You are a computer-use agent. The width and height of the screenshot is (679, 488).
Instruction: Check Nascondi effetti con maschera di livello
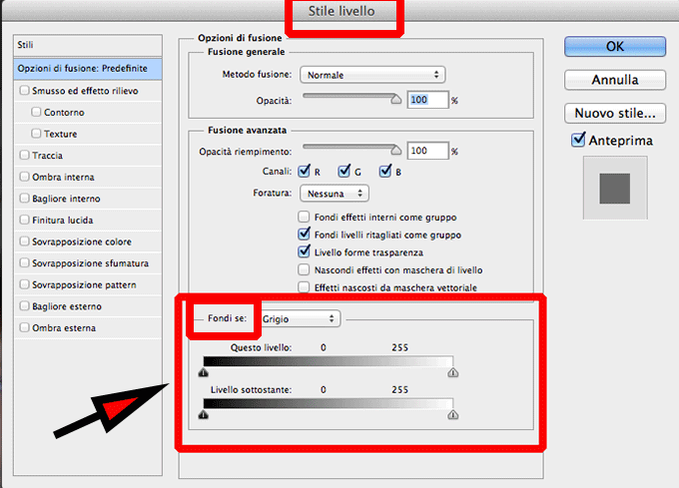pos(304,269)
